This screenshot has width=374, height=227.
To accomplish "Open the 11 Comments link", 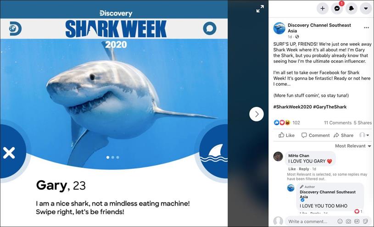I will tap(337, 123).
